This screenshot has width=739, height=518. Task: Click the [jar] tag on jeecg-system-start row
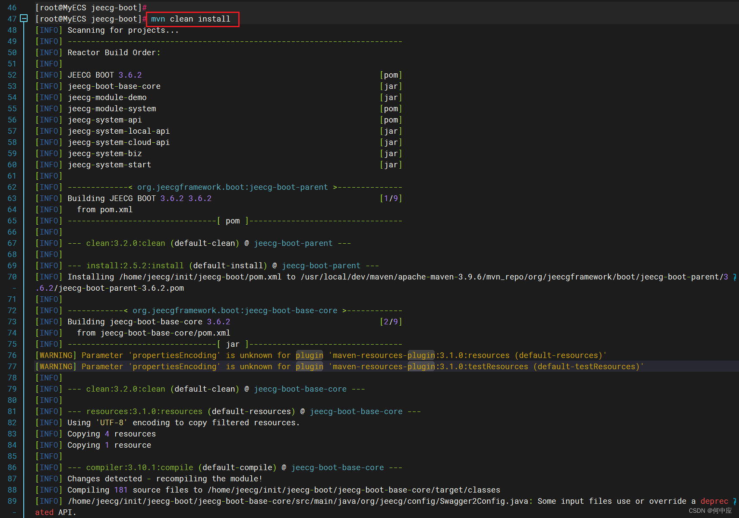pyautogui.click(x=391, y=165)
